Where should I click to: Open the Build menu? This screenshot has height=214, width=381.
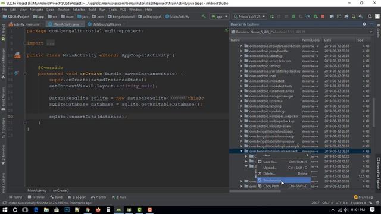coord(92,10)
